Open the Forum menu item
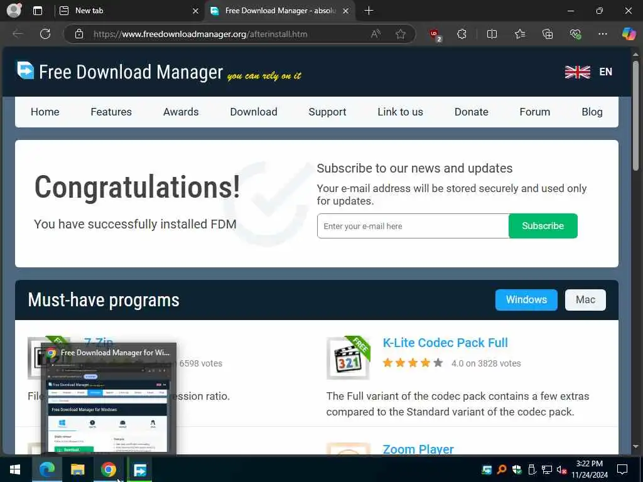Image resolution: width=643 pixels, height=482 pixels. pyautogui.click(x=535, y=112)
